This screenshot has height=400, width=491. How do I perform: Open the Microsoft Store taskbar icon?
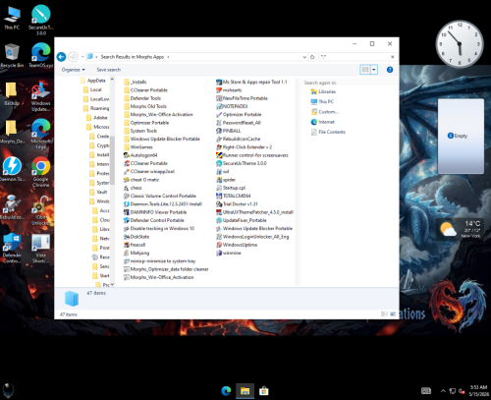[x=264, y=391]
